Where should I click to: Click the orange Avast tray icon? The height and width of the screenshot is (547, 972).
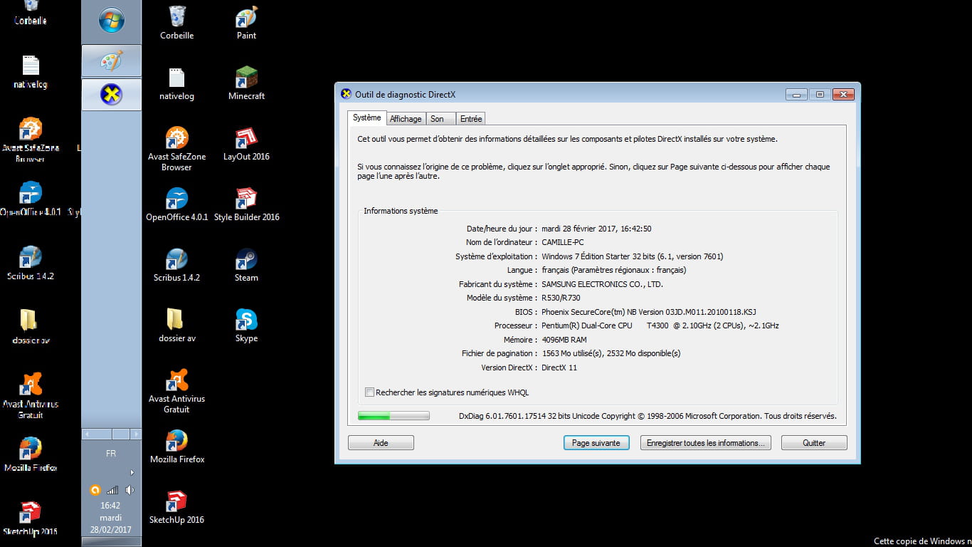[x=95, y=490]
